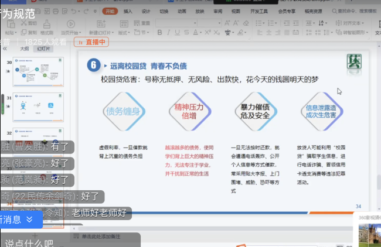
Task: Select the Format Painter (格式刷) brush
Action: [x=47, y=24]
